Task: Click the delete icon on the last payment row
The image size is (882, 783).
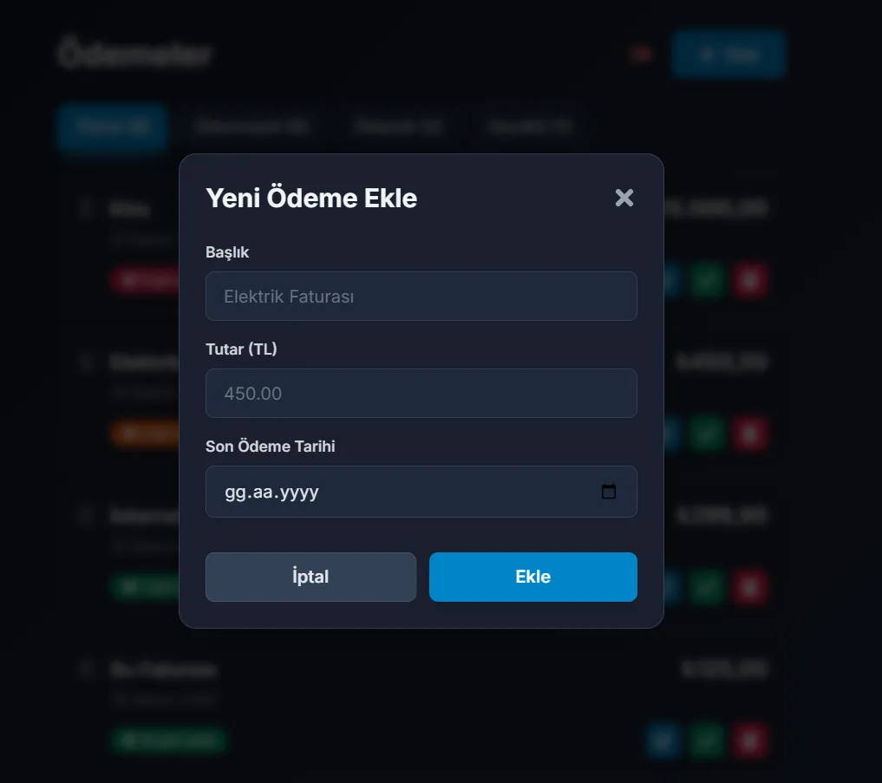Action: point(749,741)
